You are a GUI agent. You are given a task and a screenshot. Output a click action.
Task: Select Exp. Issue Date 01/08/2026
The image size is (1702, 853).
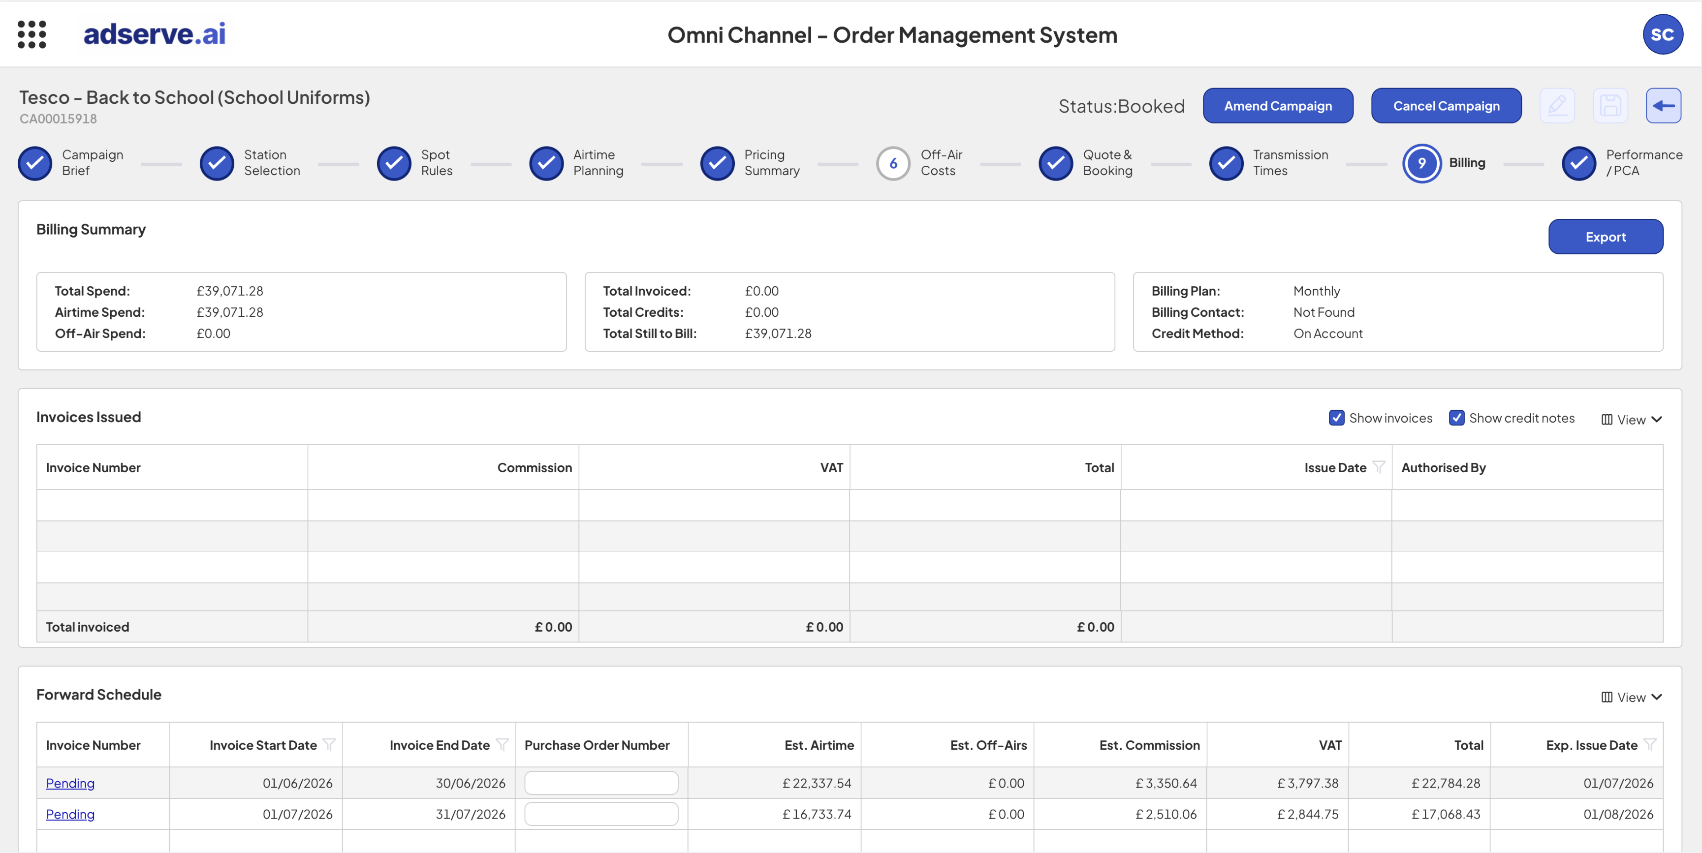(1618, 814)
